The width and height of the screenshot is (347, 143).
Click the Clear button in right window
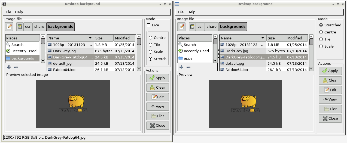click(330, 80)
